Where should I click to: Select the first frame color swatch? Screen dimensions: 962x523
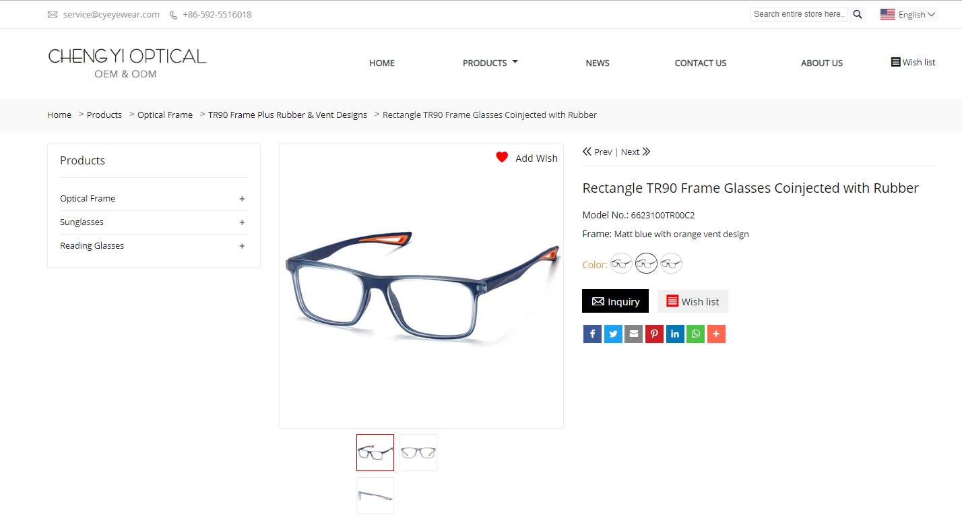[x=621, y=264]
